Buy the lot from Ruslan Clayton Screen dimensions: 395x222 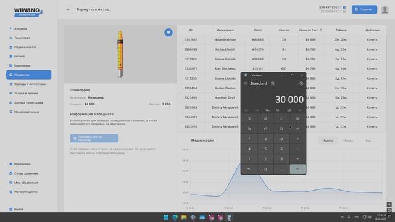(372, 88)
